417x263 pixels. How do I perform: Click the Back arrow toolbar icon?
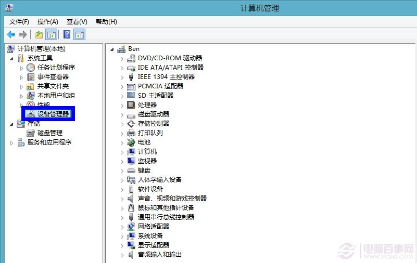click(11, 35)
